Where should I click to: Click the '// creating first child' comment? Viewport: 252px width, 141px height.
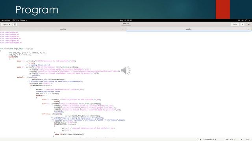pyautogui.click(x=37, y=65)
